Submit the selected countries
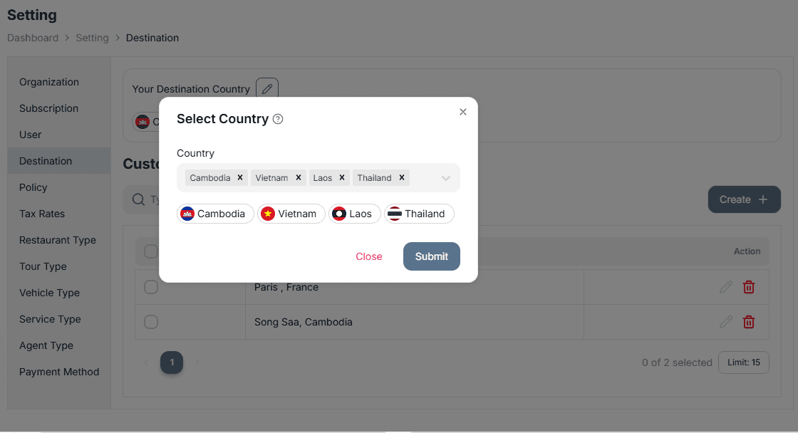 click(x=432, y=256)
